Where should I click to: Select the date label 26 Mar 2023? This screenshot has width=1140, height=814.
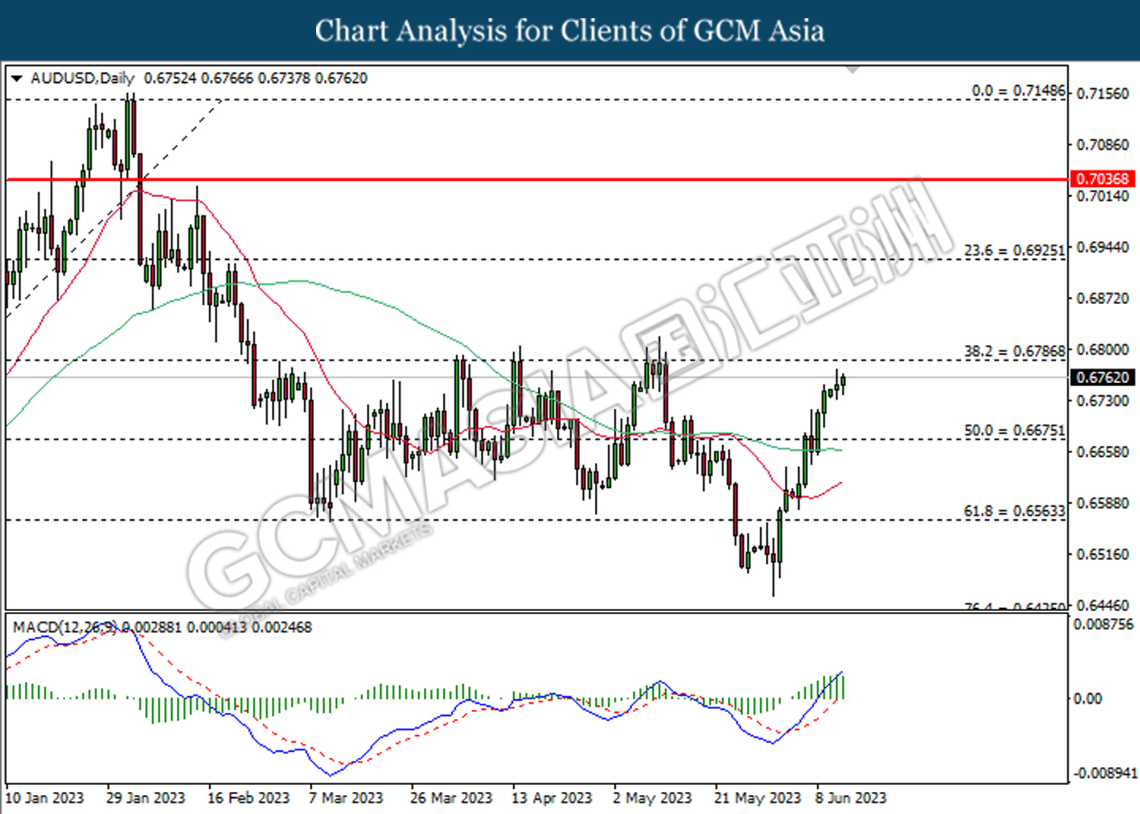point(451,798)
